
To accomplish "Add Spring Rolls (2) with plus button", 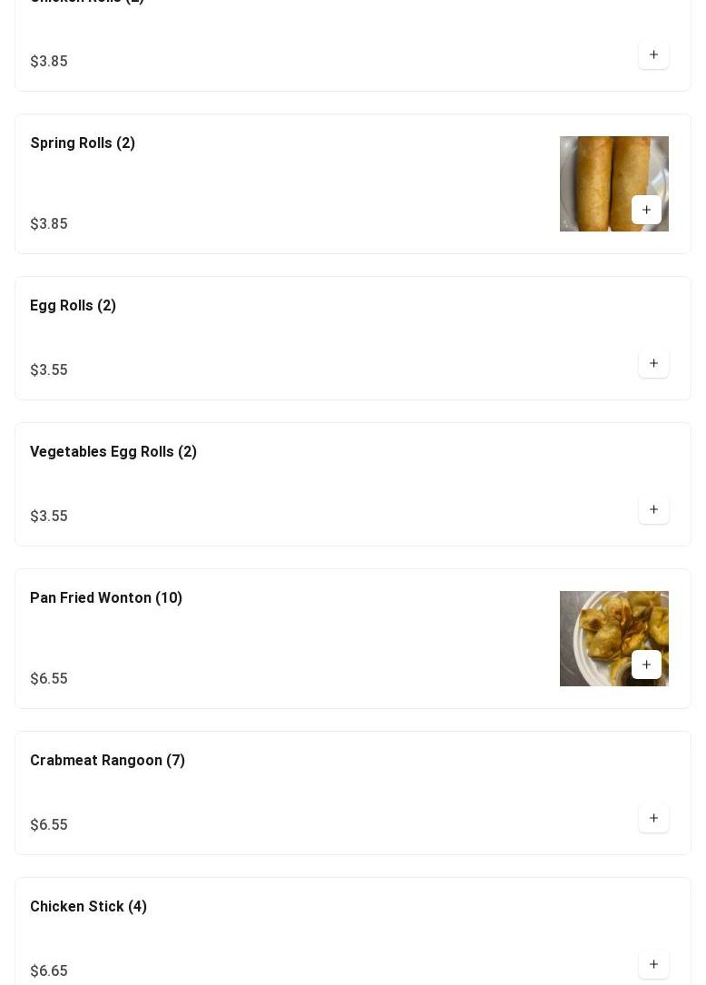I will point(646,210).
